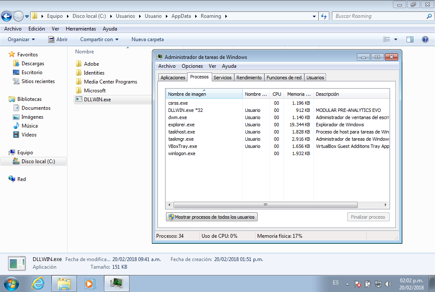Click the search magnifier icon in Buscar Roaming
This screenshot has height=292, width=435.
pyautogui.click(x=429, y=17)
